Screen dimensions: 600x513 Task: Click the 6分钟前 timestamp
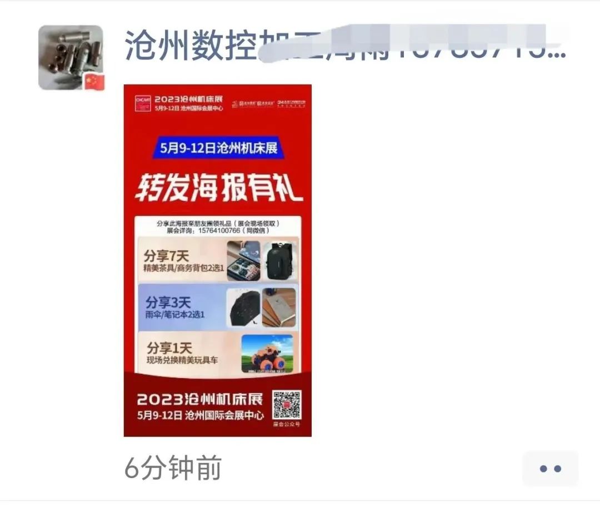(x=173, y=467)
